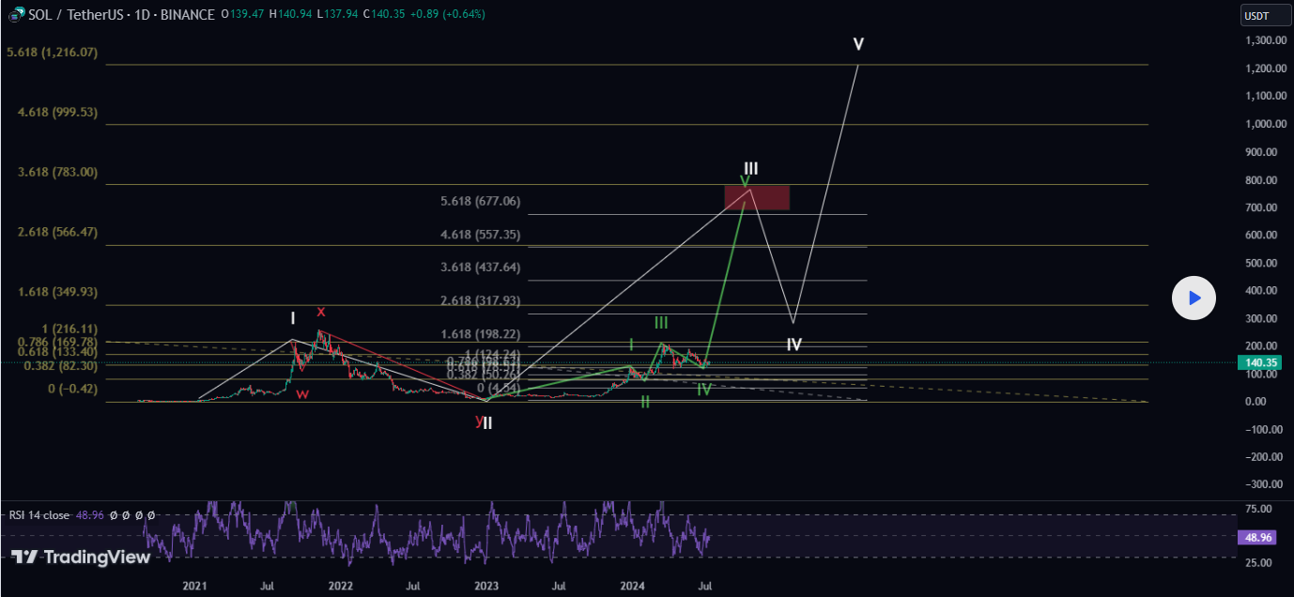Click the 2.618 (317.93) extension label
Screen dimensions: 1294x597
pos(480,300)
